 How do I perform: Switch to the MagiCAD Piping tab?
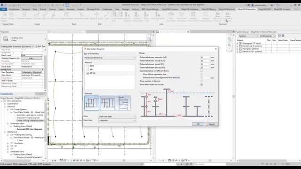pyautogui.click(x=208, y=9)
